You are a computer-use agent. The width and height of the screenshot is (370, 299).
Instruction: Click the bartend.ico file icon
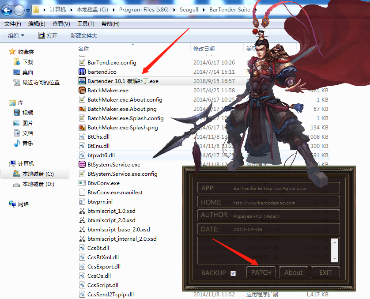82,72
